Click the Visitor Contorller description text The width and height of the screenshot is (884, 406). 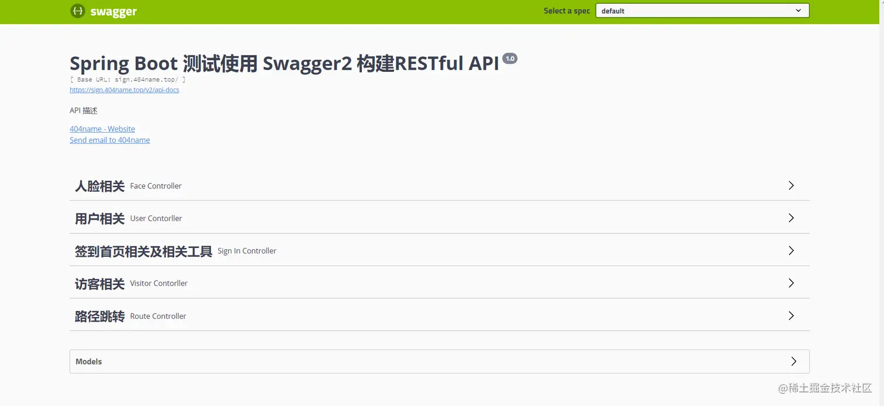click(x=159, y=284)
